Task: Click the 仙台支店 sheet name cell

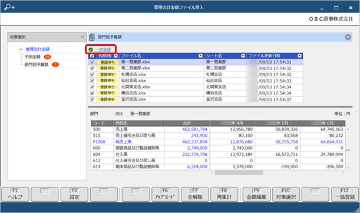Action: pyautogui.click(x=225, y=80)
